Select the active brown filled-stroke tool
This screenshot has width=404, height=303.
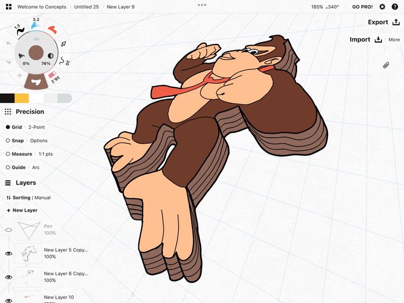36,82
